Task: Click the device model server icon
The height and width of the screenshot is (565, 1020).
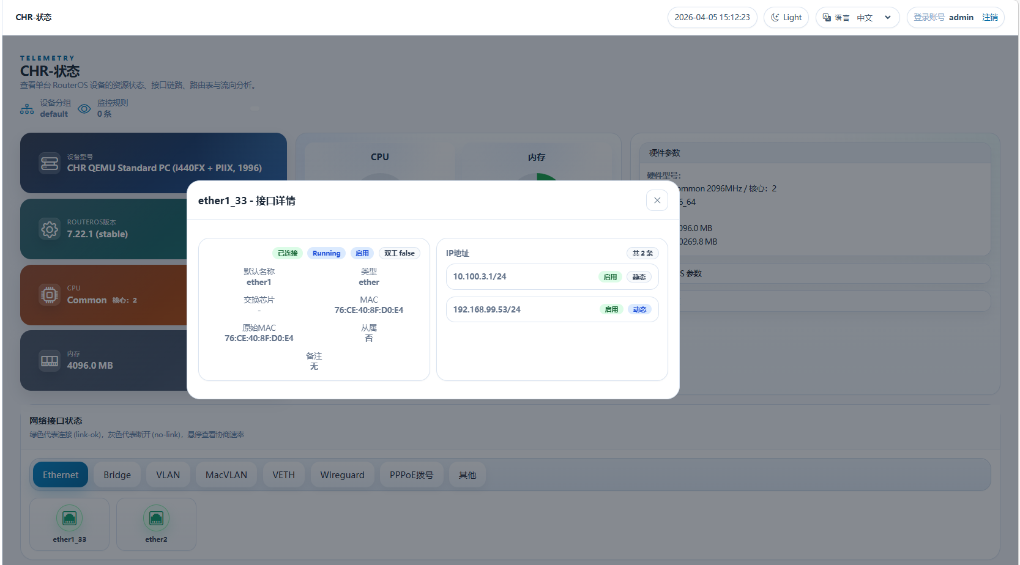Action: [x=50, y=163]
